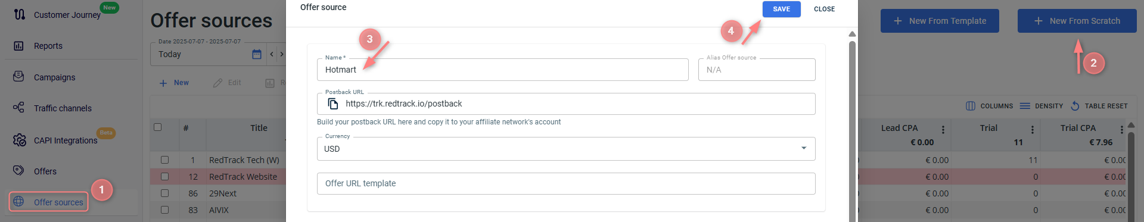The width and height of the screenshot is (1144, 222).
Task: Click the CAPI Integrations gear icon
Action: click(x=19, y=140)
